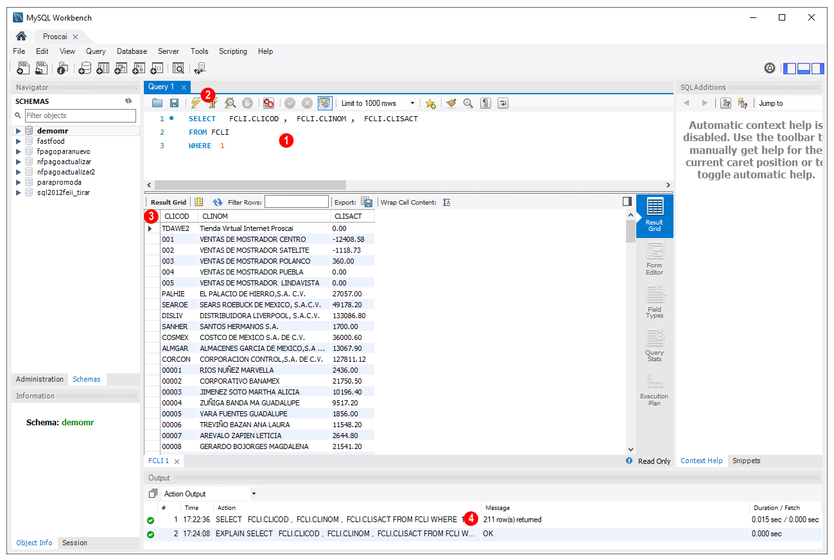View the Execution Plan
Screen dimensions: 834x560
click(654, 390)
